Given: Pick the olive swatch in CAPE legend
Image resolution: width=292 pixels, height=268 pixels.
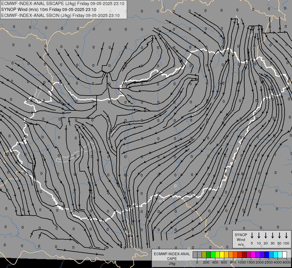Looking at the screenshot, I should tap(204, 255).
